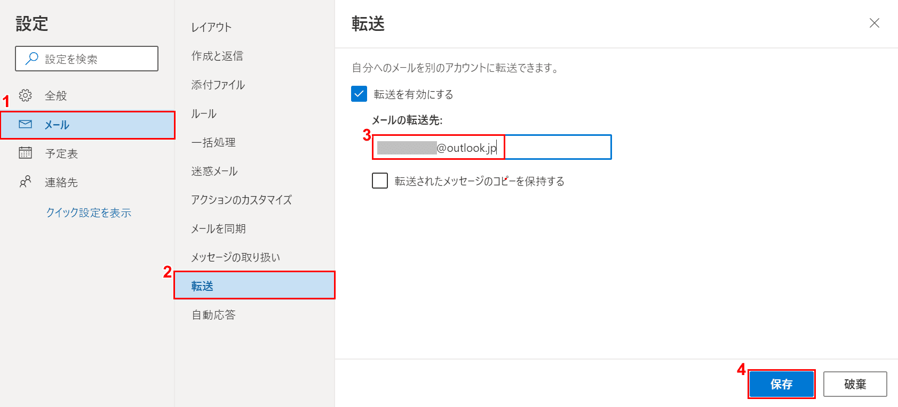The height and width of the screenshot is (407, 898).
Task: Click the 破棄 button
Action: tap(855, 384)
